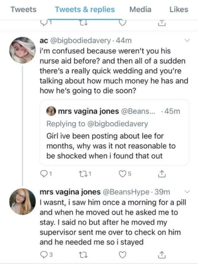
Task: Open ac's blonde profile avatar
Action: (22, 50)
